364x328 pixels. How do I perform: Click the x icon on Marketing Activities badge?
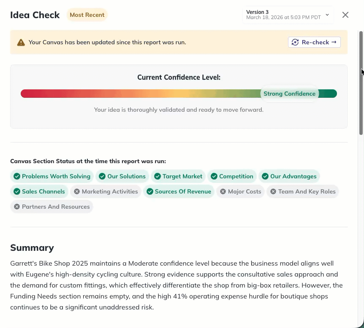pos(77,191)
